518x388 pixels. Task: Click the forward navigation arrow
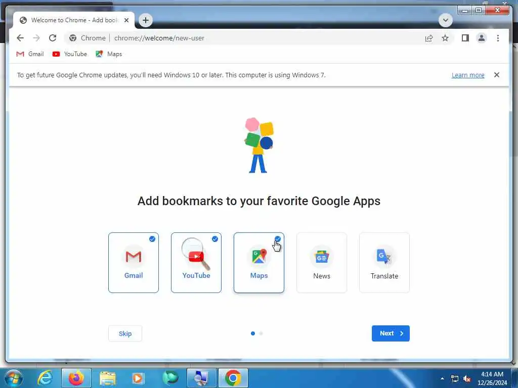coord(36,38)
